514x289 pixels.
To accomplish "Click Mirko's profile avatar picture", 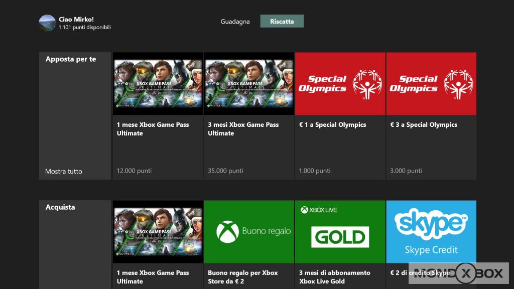I will [47, 23].
